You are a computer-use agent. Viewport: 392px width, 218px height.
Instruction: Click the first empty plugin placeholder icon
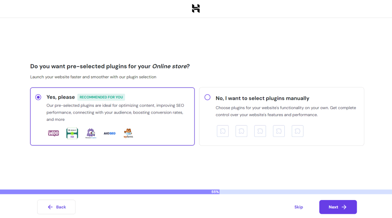[x=223, y=131]
